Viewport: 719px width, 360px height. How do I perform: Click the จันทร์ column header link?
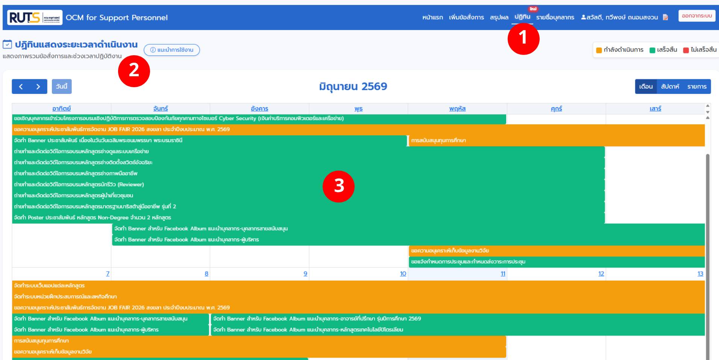click(161, 109)
